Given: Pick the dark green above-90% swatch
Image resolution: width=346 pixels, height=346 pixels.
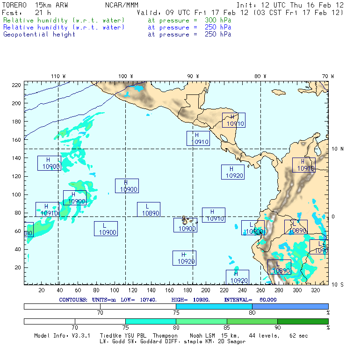Looking at the screenshot, I should [303, 321].
